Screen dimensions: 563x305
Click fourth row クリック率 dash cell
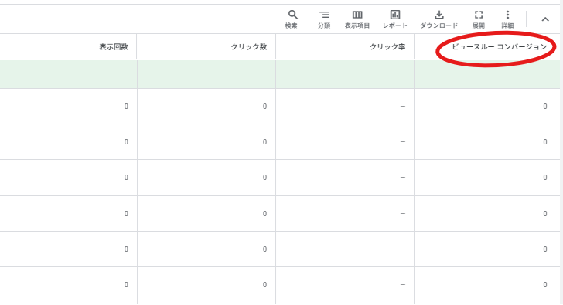(402, 214)
